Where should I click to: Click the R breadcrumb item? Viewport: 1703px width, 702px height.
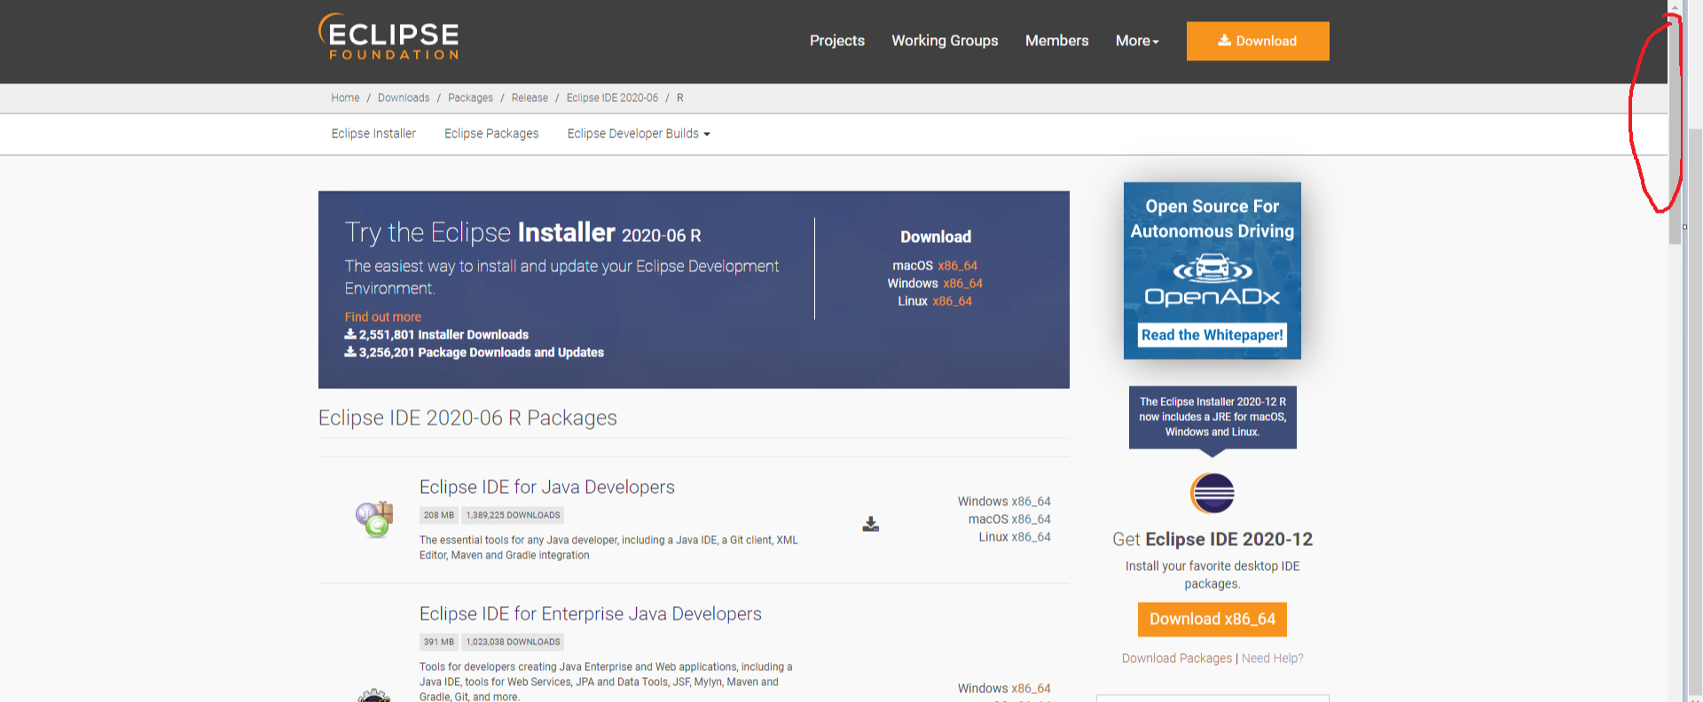(680, 98)
